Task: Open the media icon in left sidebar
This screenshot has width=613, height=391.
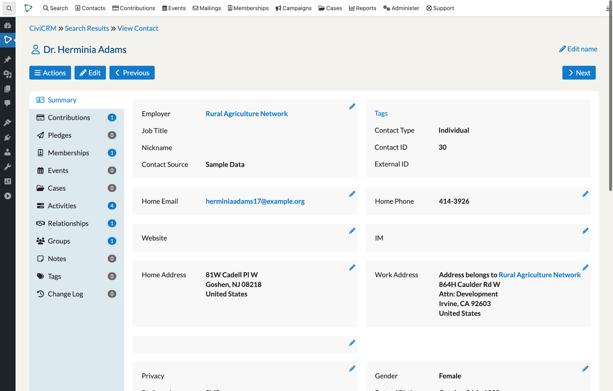Action: coord(7,74)
